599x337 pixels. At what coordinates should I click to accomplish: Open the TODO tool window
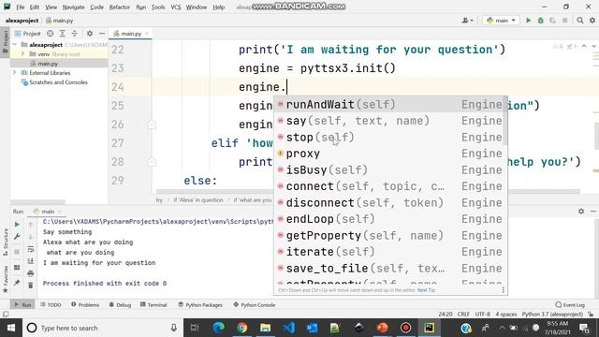pyautogui.click(x=51, y=304)
